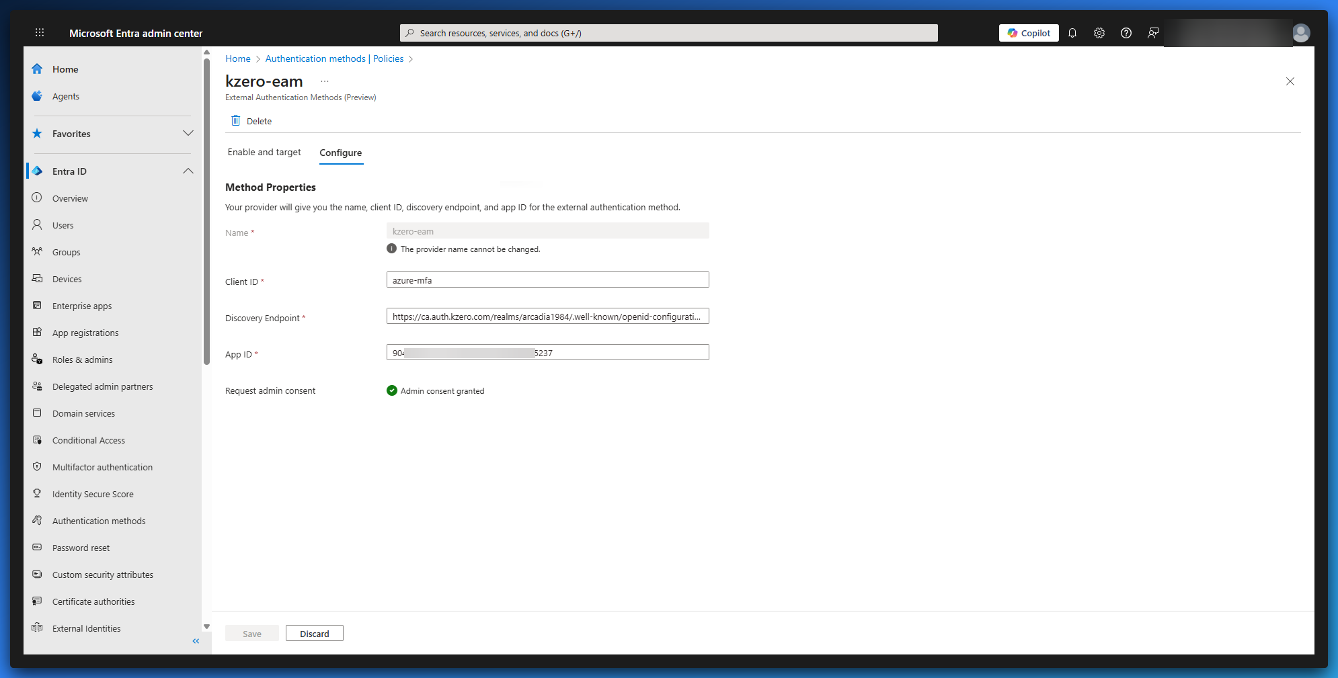1338x678 pixels.
Task: Click the Authentication methods icon
Action: click(37, 520)
